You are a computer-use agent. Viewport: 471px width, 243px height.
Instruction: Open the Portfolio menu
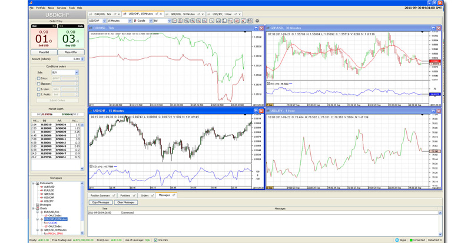[x=41, y=8]
